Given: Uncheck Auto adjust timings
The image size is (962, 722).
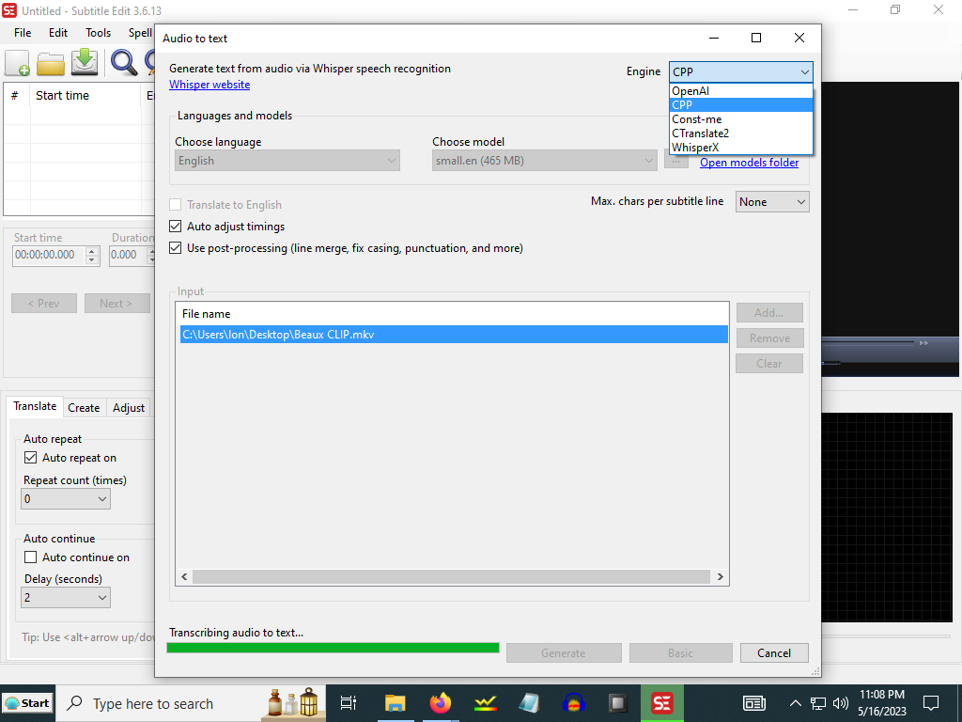Looking at the screenshot, I should 176,226.
